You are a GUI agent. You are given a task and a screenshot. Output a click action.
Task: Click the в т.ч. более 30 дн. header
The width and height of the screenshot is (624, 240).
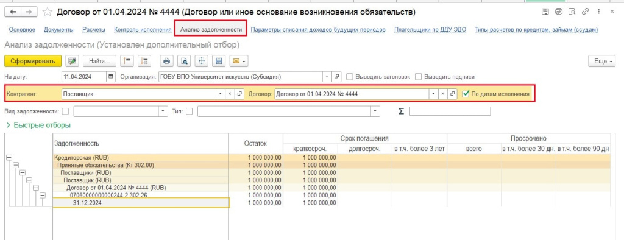[x=528, y=149]
